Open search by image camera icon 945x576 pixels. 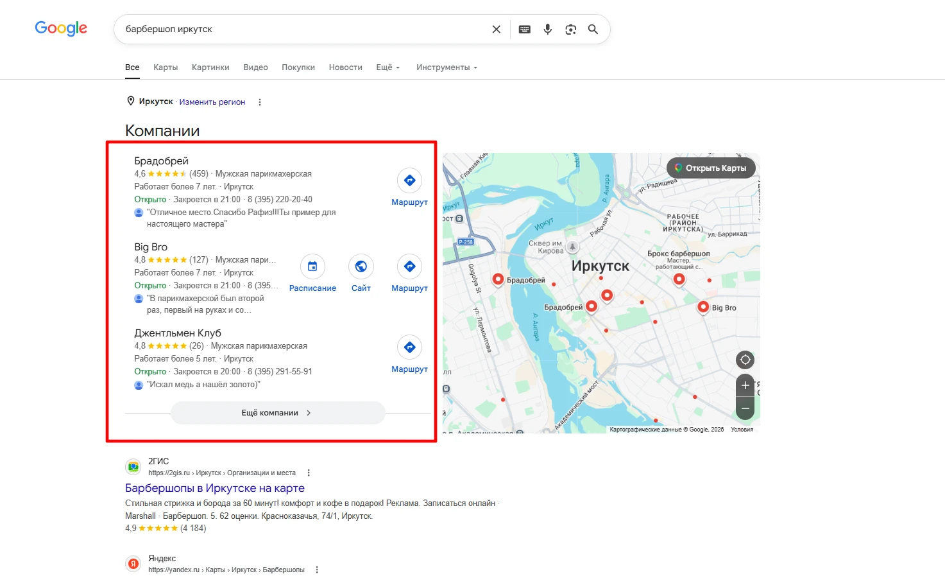pyautogui.click(x=571, y=30)
